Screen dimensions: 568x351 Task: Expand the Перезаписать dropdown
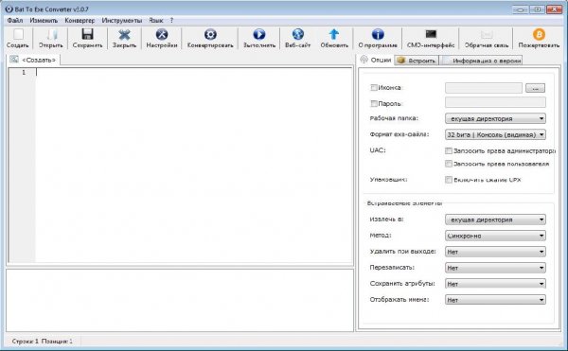495,268
